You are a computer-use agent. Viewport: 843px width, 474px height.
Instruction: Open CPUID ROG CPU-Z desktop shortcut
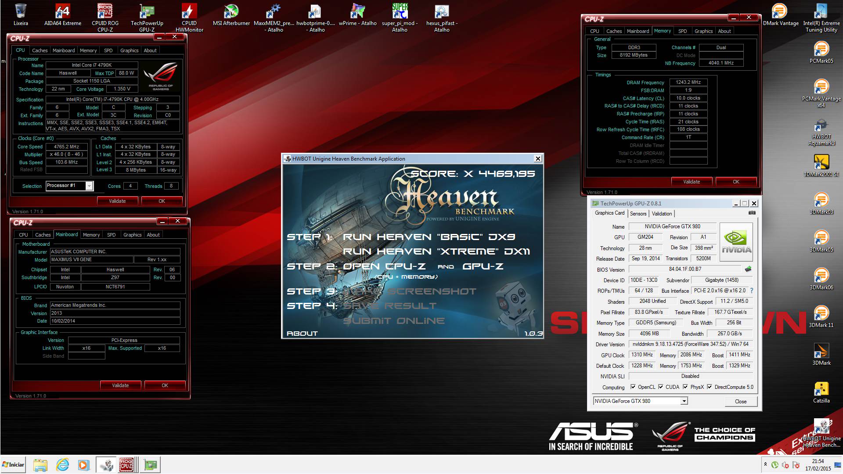pos(105,18)
